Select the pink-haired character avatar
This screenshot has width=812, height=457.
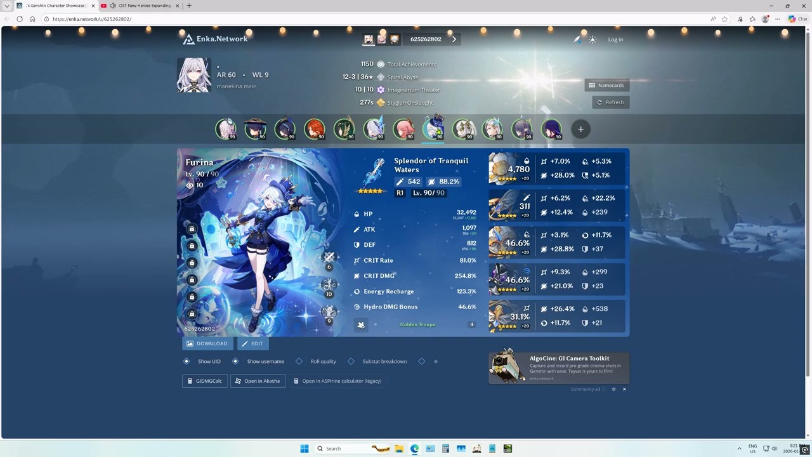pos(403,129)
